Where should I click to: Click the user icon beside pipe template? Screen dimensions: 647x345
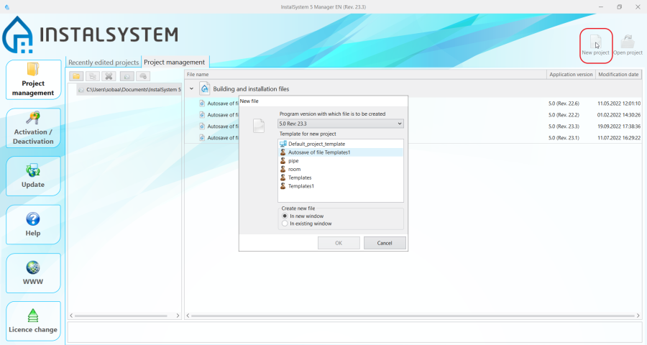(x=283, y=161)
